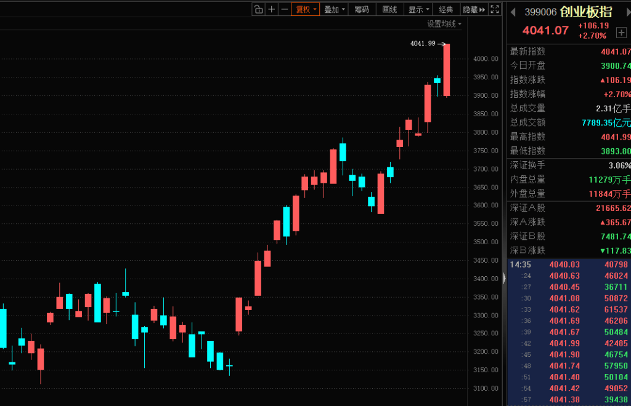Go to previous index with left arrow
The image size is (631, 406).
pos(513,12)
